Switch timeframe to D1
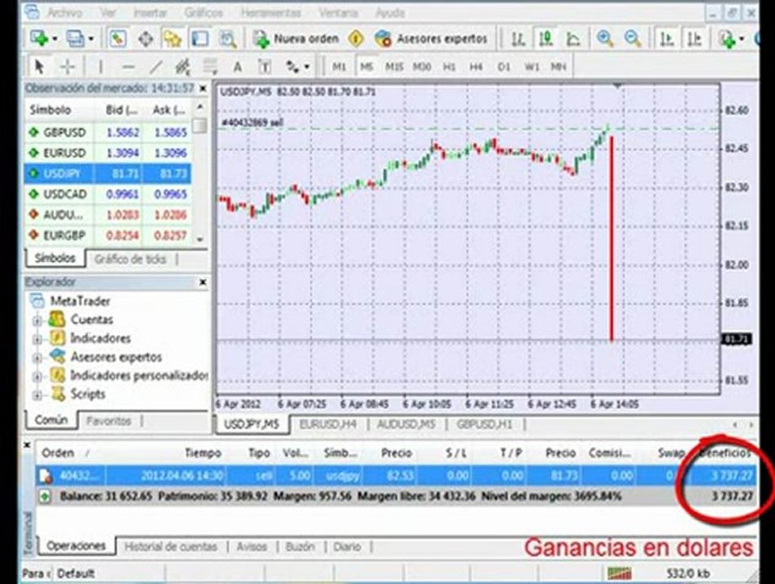Screen dimensions: 775x584 click(504, 67)
